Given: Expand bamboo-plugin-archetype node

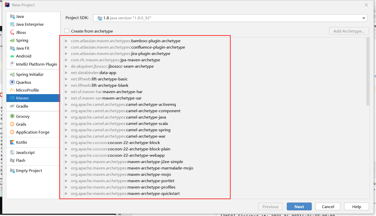Looking at the screenshot, I should click(x=66, y=41).
